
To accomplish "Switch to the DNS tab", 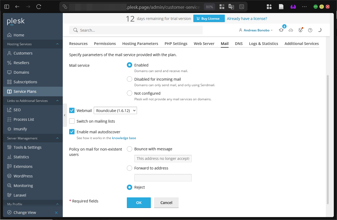I will click(239, 44).
